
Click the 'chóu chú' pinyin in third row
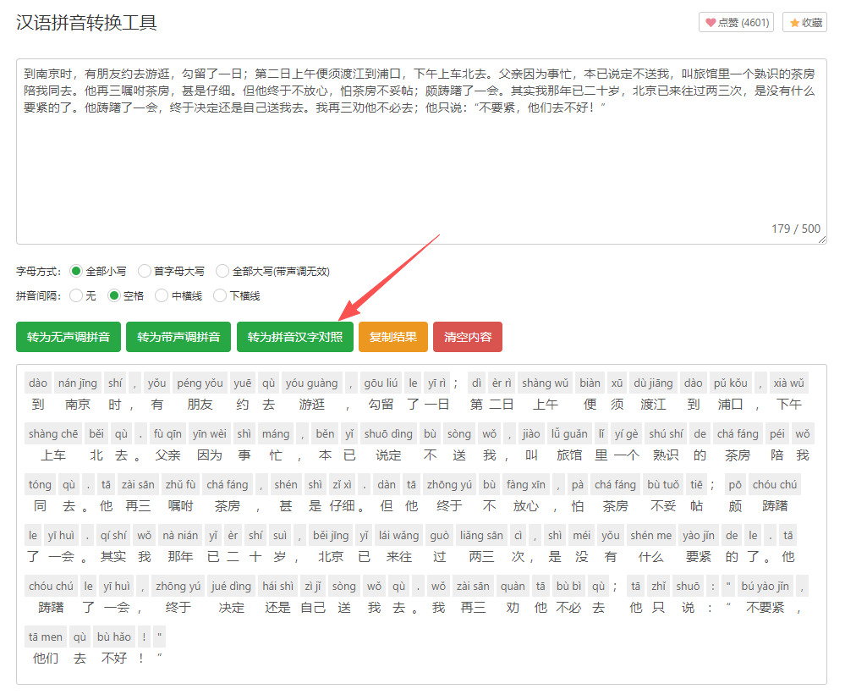click(775, 485)
